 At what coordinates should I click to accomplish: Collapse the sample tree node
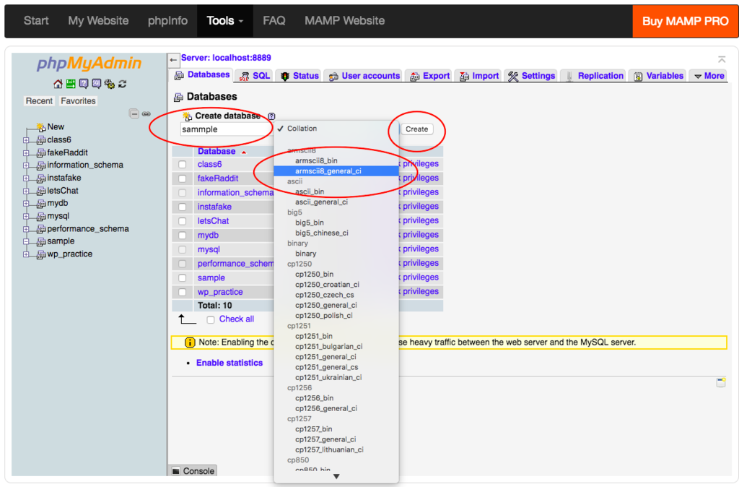tap(26, 241)
